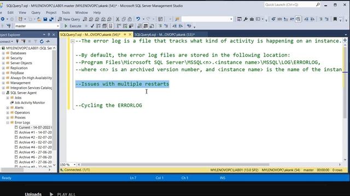The height and width of the screenshot is (196, 350).
Task: Click the editor vertical scrollbar
Action: coord(345,83)
